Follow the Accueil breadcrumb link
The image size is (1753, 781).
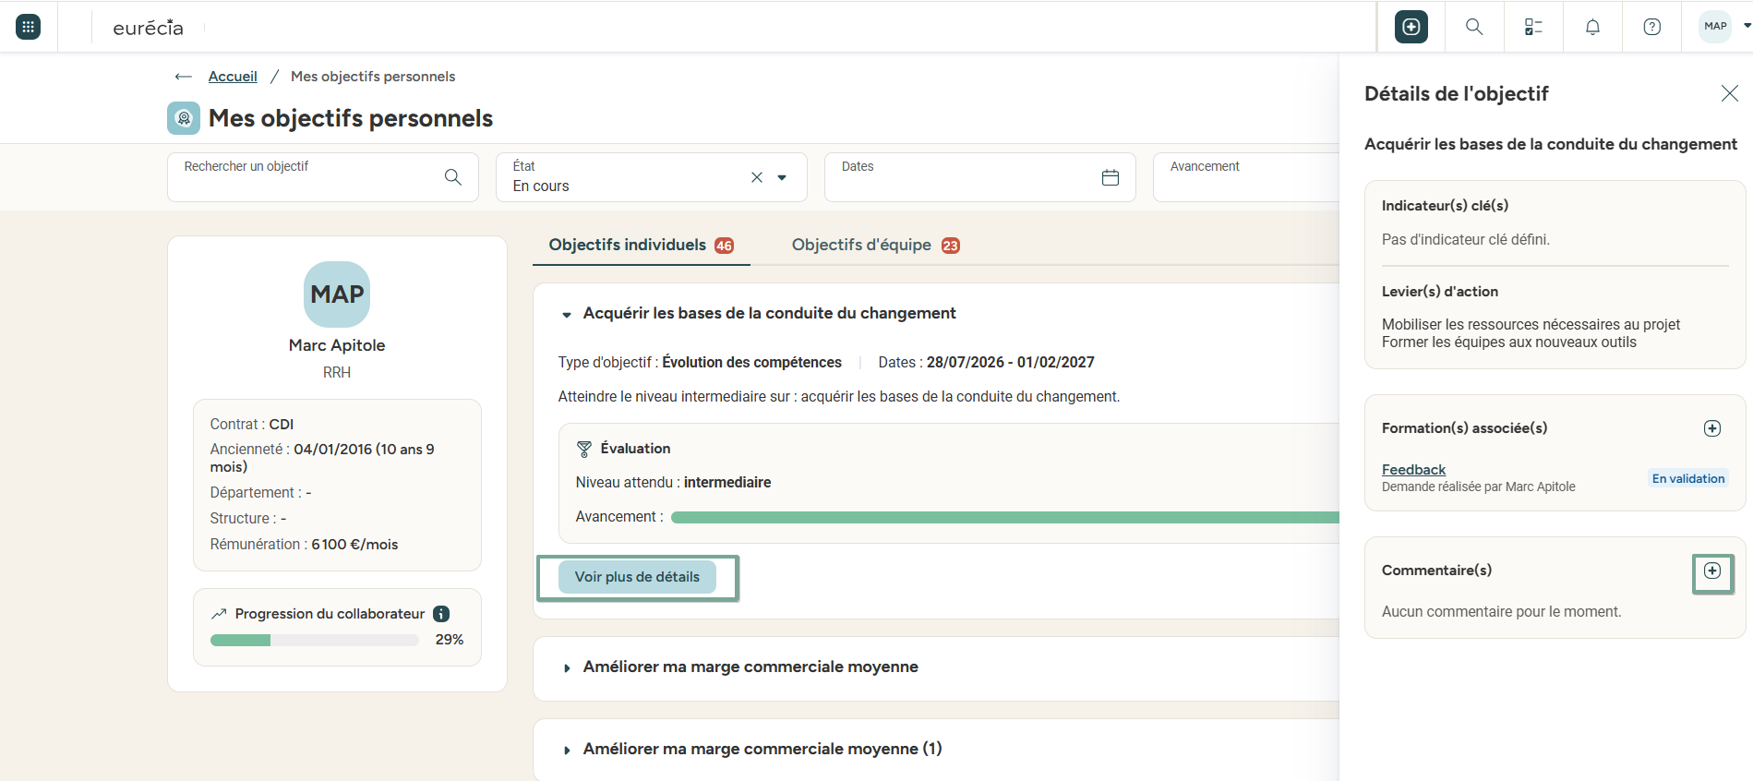coord(233,77)
